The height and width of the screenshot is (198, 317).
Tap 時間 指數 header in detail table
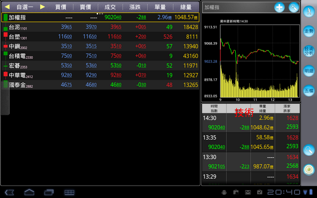pyautogui.click(x=214, y=108)
